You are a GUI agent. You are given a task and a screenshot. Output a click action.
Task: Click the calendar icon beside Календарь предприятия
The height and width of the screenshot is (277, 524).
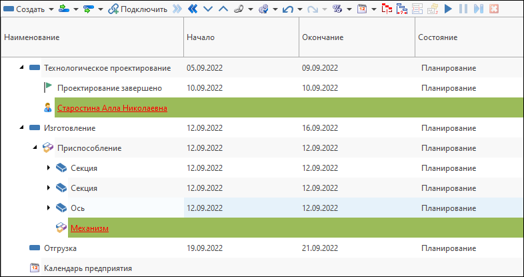pyautogui.click(x=35, y=268)
